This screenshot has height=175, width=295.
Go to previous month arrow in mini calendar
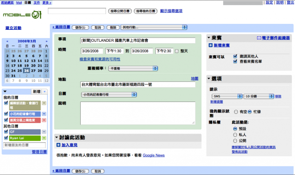coord(7,41)
